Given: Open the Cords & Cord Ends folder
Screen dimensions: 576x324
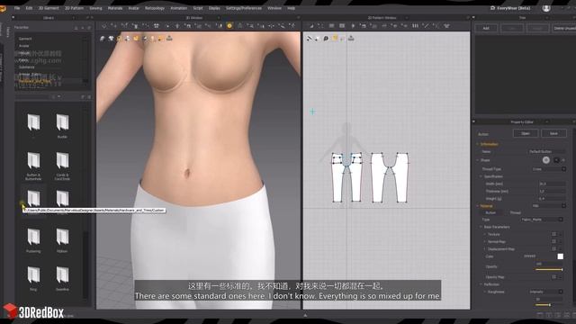Looking at the screenshot, I should pos(62,166).
